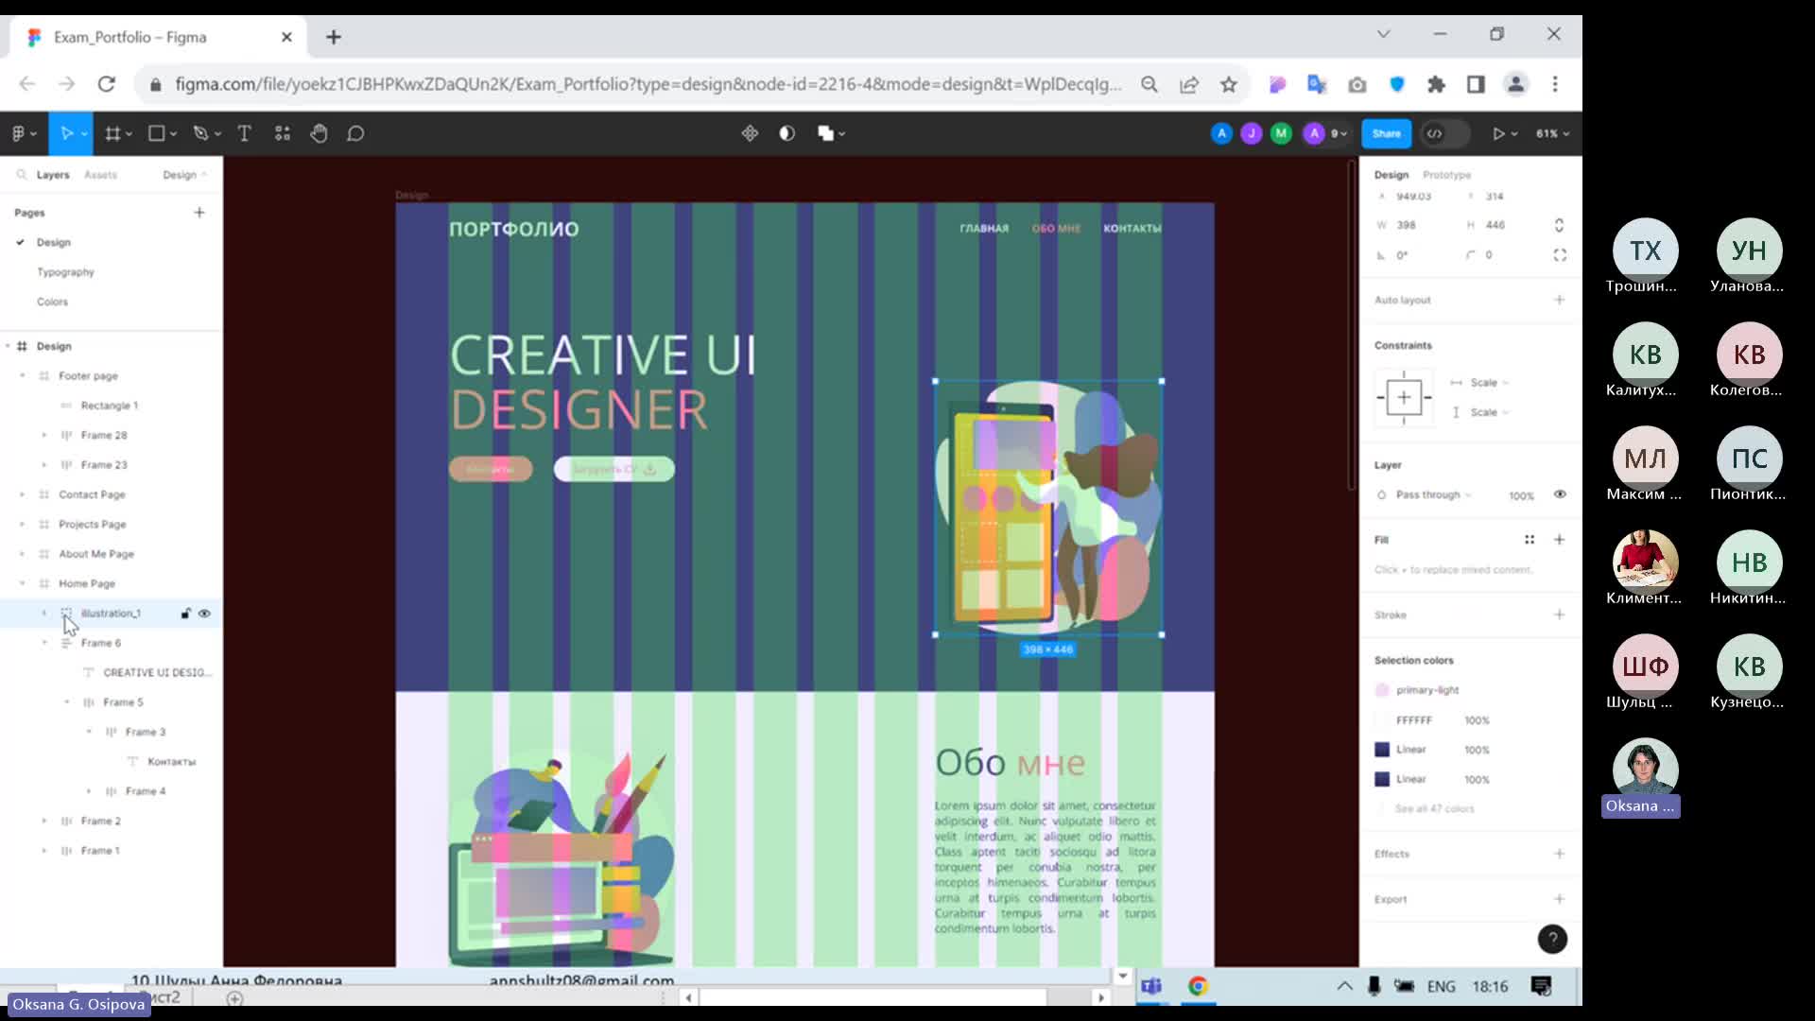Open the help question mark button
Image resolution: width=1815 pixels, height=1021 pixels.
click(1552, 939)
